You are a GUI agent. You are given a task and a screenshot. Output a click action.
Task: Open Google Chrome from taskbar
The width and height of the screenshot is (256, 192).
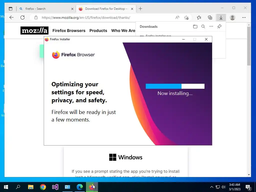tap(43, 187)
